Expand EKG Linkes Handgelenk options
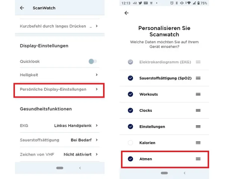Image resolution: width=239 pixels, height=179 pixels. [97, 126]
